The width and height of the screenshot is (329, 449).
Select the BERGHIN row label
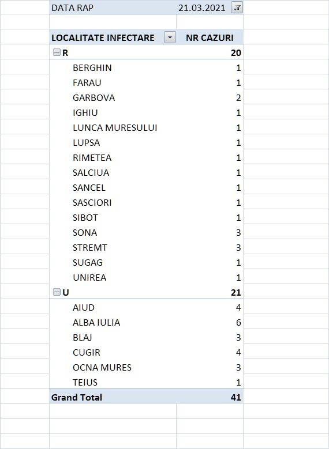[x=92, y=67]
